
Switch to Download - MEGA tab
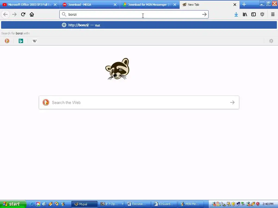pyautogui.click(x=90, y=5)
